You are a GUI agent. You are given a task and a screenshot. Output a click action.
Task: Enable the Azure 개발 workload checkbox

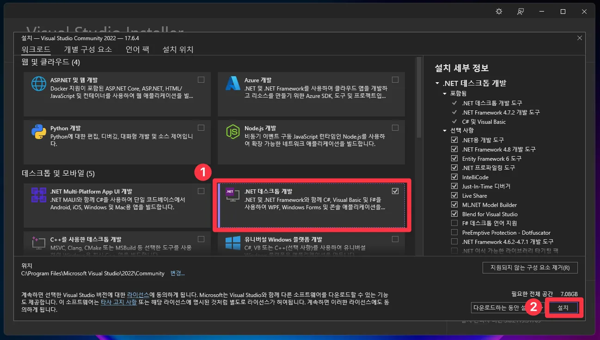(x=395, y=79)
